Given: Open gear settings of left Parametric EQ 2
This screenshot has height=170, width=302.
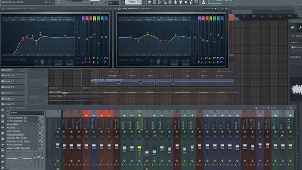Looking at the screenshot, I should pos(3,8).
